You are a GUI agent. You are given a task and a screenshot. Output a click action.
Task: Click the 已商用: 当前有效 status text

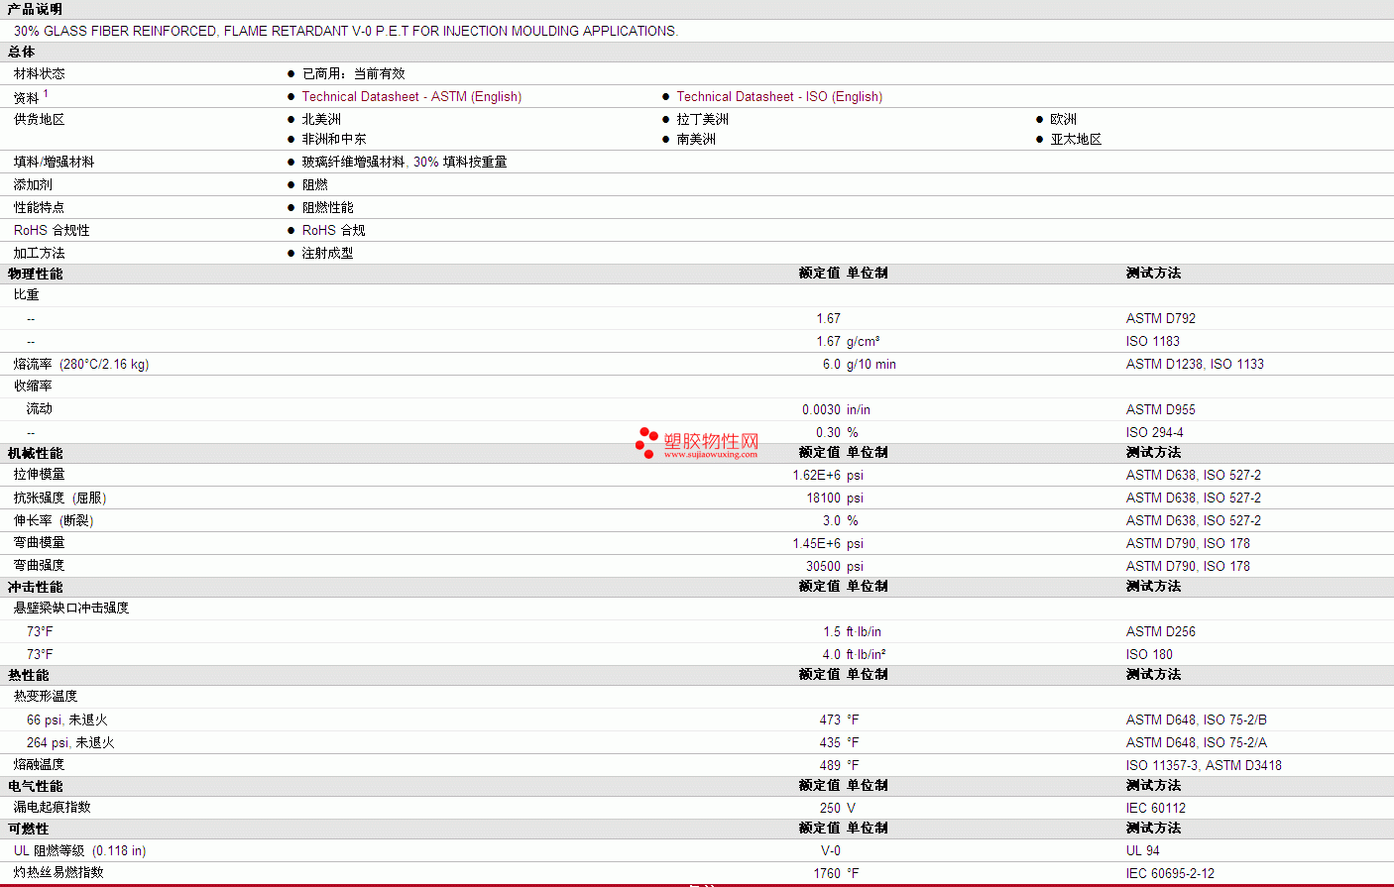(x=354, y=73)
